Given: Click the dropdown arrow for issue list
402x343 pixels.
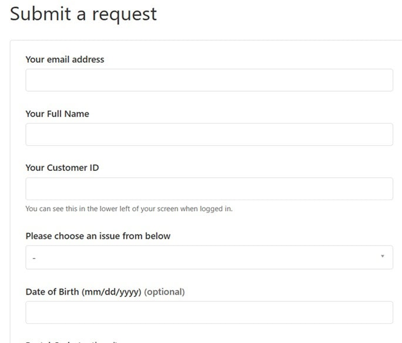Looking at the screenshot, I should click(x=383, y=257).
